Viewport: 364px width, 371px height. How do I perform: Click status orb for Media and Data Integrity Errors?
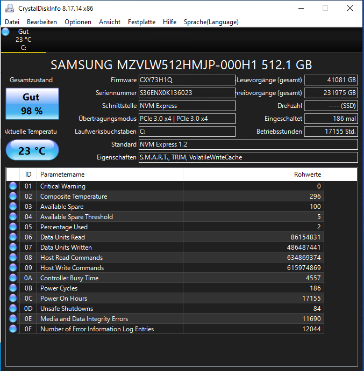coord(13,318)
